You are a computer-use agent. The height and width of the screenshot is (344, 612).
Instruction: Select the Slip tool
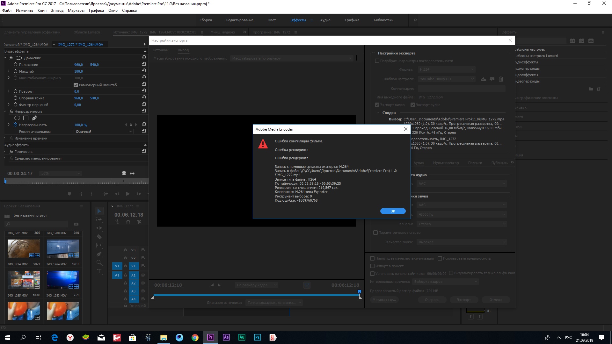coord(99,245)
